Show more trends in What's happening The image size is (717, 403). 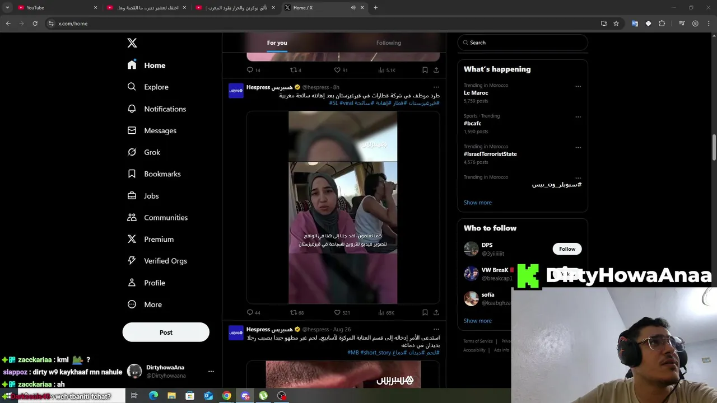[x=477, y=203]
